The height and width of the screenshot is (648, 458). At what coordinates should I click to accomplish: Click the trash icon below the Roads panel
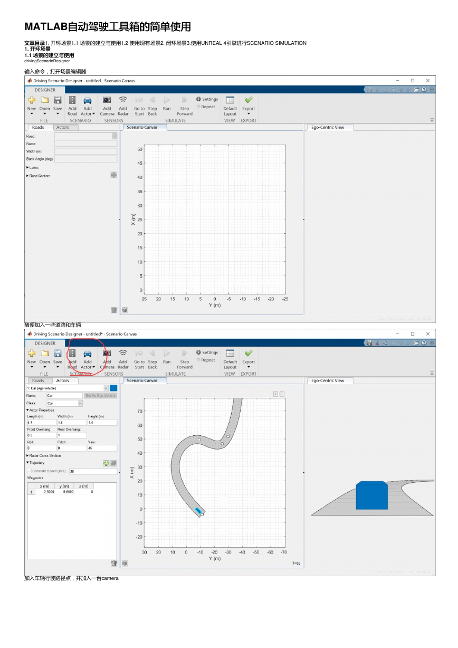[x=113, y=310]
